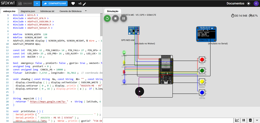Click the red ALERTA LED
Viewport: 260px width, 123px height.
click(x=124, y=72)
